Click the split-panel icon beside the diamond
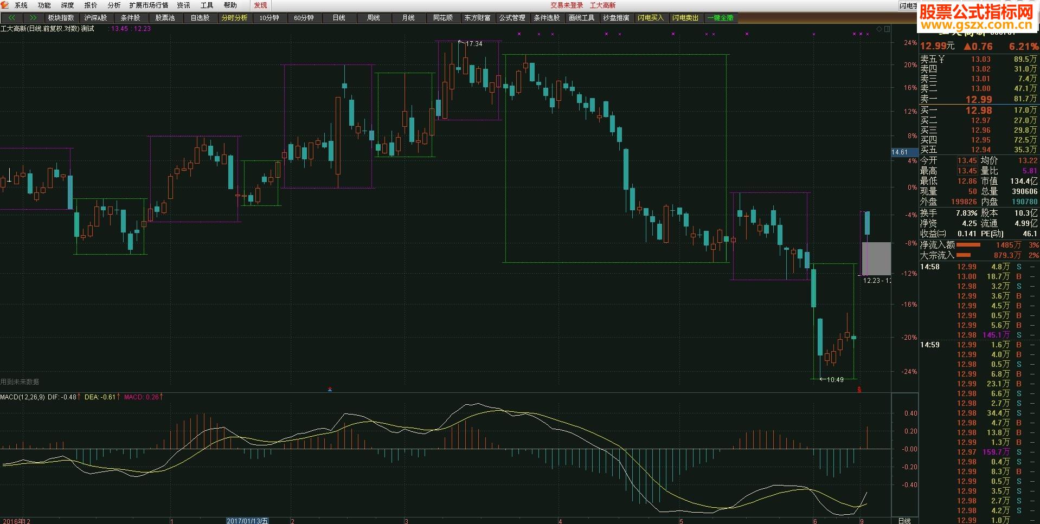 tap(887, 29)
